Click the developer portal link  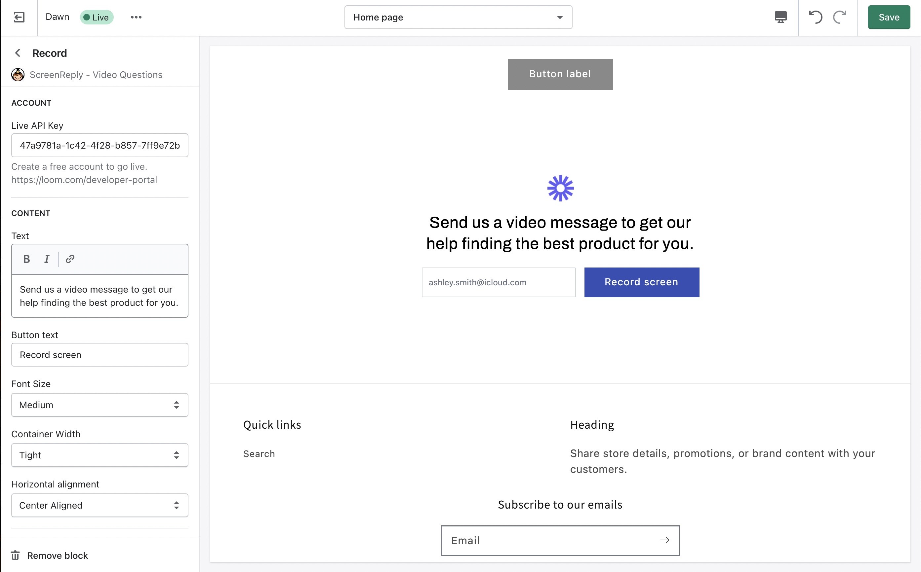(84, 179)
